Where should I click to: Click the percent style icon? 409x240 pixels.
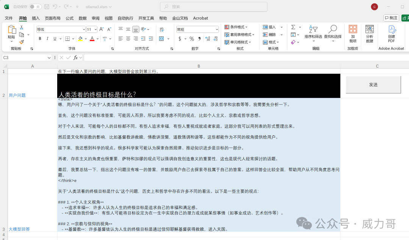tap(192, 39)
